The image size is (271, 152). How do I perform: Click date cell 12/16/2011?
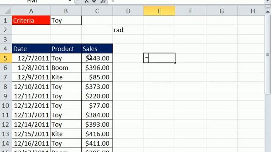click(31, 144)
